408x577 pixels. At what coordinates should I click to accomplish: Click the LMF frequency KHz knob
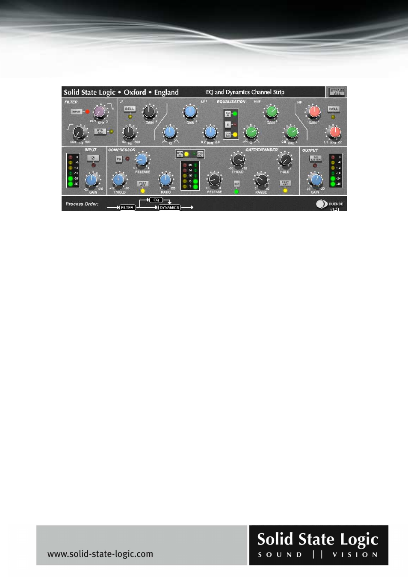210,132
